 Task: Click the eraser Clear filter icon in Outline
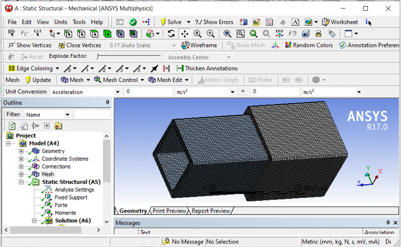[x=24, y=126]
